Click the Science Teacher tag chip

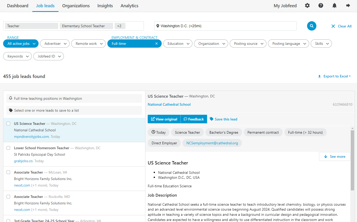click(187, 132)
